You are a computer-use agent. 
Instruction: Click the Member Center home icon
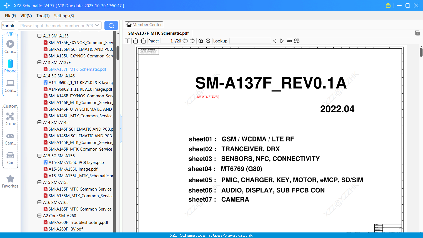coord(129,25)
